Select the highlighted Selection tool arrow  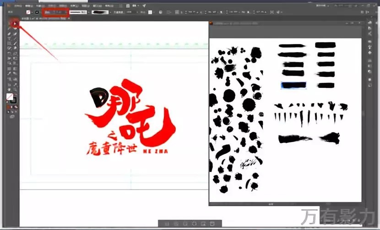pos(15,22)
